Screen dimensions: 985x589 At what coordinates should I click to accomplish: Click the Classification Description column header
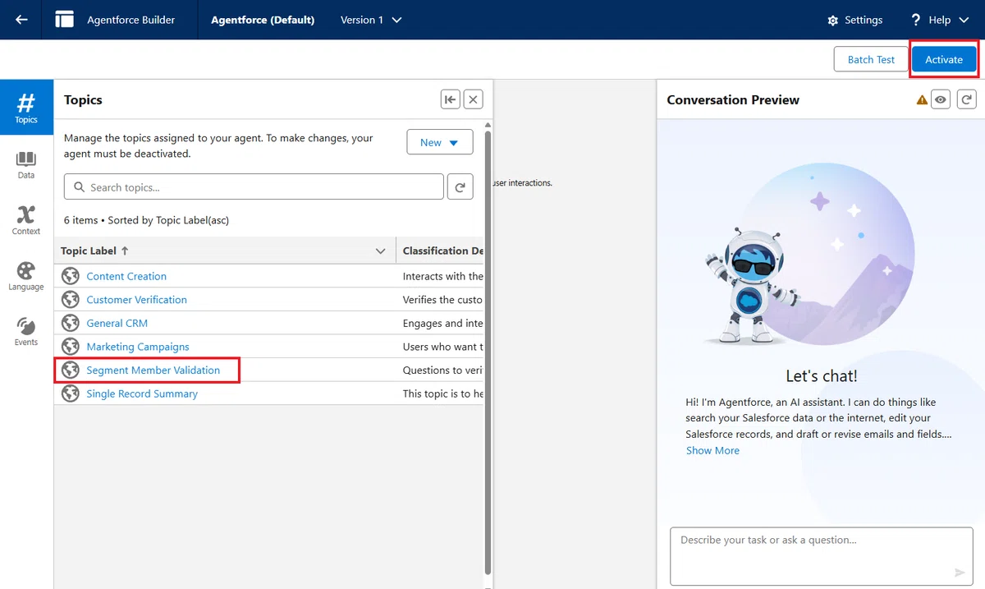tap(442, 251)
